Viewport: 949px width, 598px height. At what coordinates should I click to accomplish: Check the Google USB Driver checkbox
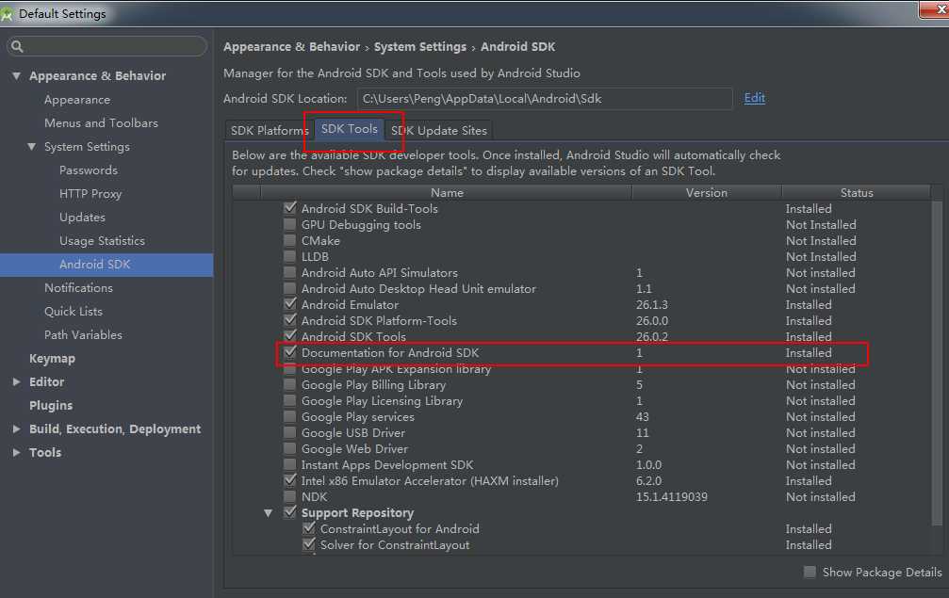pos(290,432)
